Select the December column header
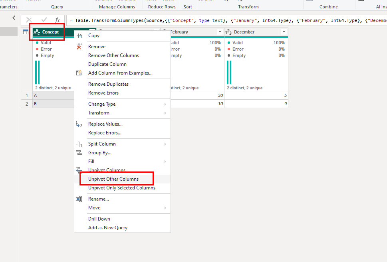 coord(256,32)
